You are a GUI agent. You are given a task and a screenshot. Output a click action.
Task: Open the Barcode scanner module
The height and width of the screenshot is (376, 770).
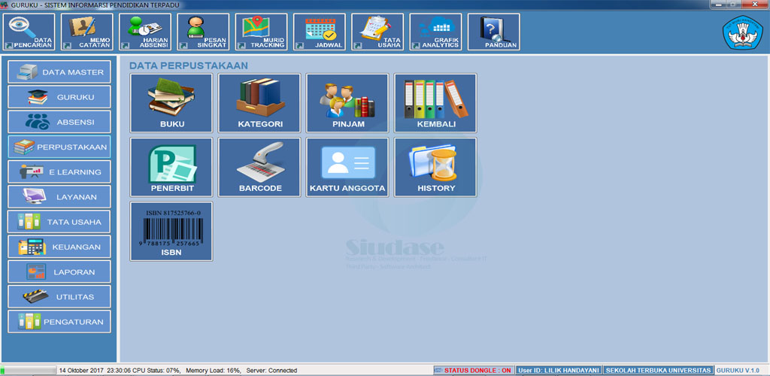click(259, 167)
